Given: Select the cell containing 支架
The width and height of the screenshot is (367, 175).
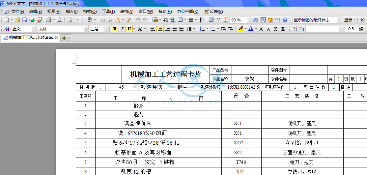Looking at the screenshot, I should coord(249,79).
